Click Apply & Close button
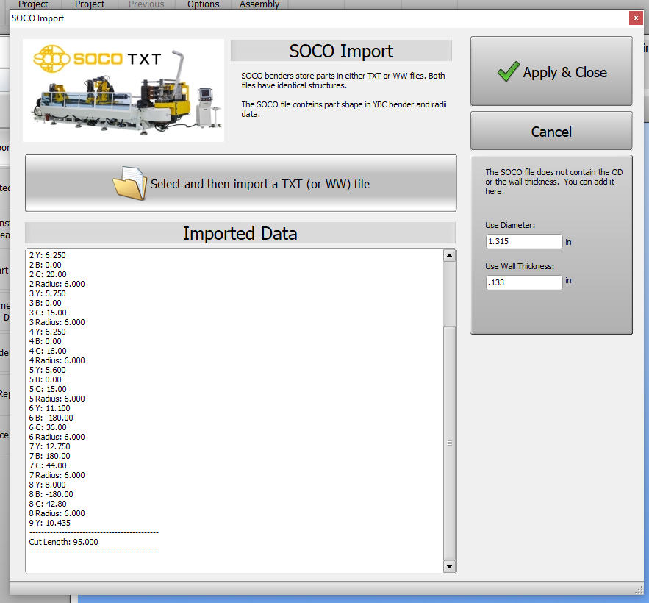Image resolution: width=649 pixels, height=603 pixels. click(x=551, y=71)
